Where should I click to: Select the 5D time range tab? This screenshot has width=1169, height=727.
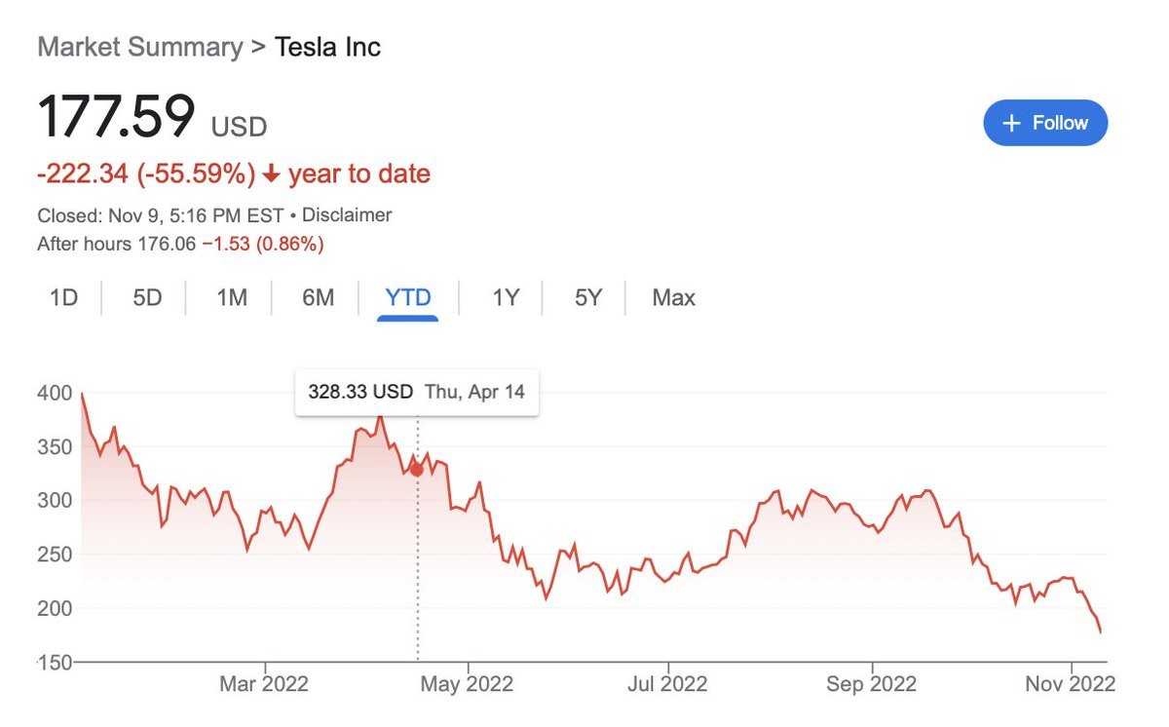click(x=147, y=297)
